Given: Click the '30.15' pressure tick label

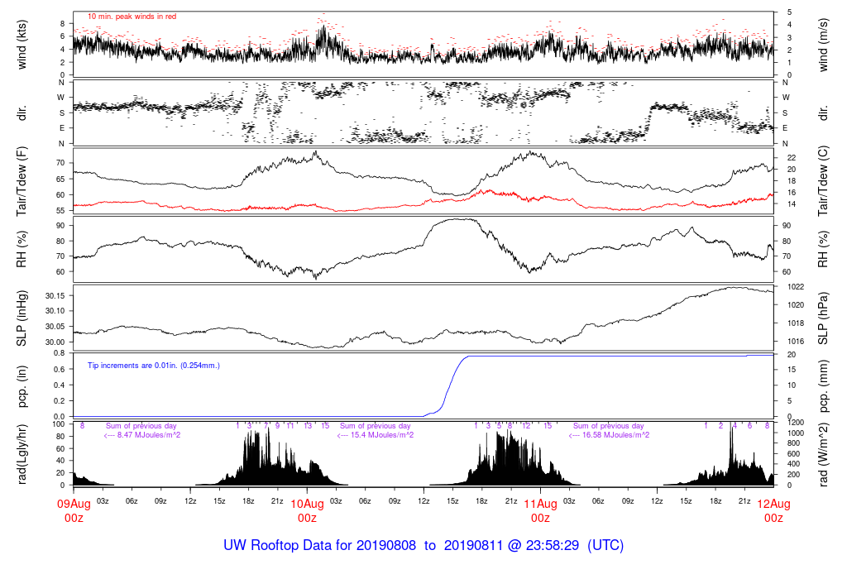Looking at the screenshot, I should (55, 295).
